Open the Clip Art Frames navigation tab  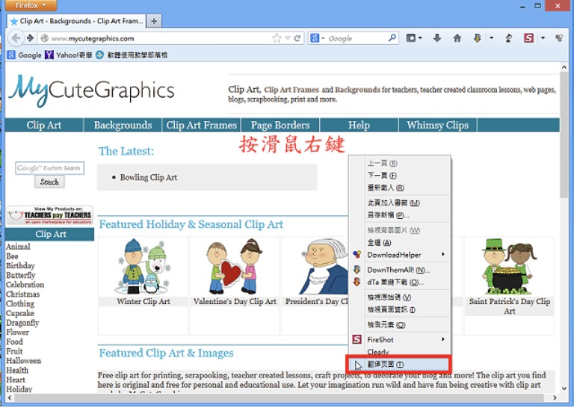(201, 125)
